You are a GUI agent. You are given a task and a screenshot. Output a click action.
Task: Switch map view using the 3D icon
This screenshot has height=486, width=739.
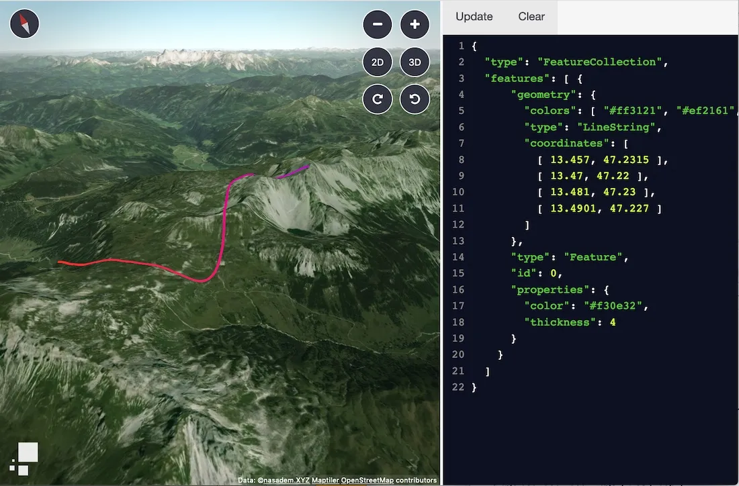(x=415, y=61)
